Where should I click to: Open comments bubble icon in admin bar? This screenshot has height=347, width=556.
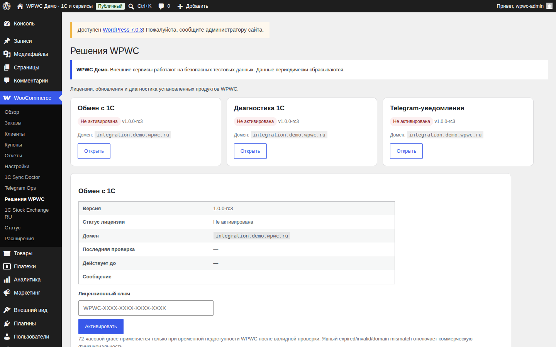pyautogui.click(x=161, y=6)
